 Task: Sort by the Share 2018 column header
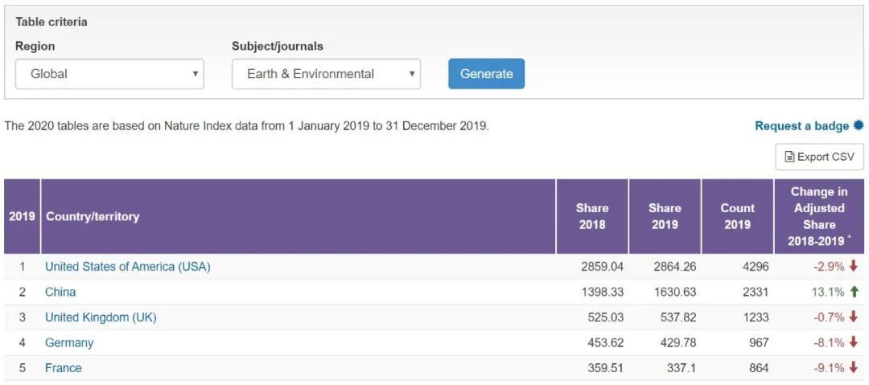point(592,216)
